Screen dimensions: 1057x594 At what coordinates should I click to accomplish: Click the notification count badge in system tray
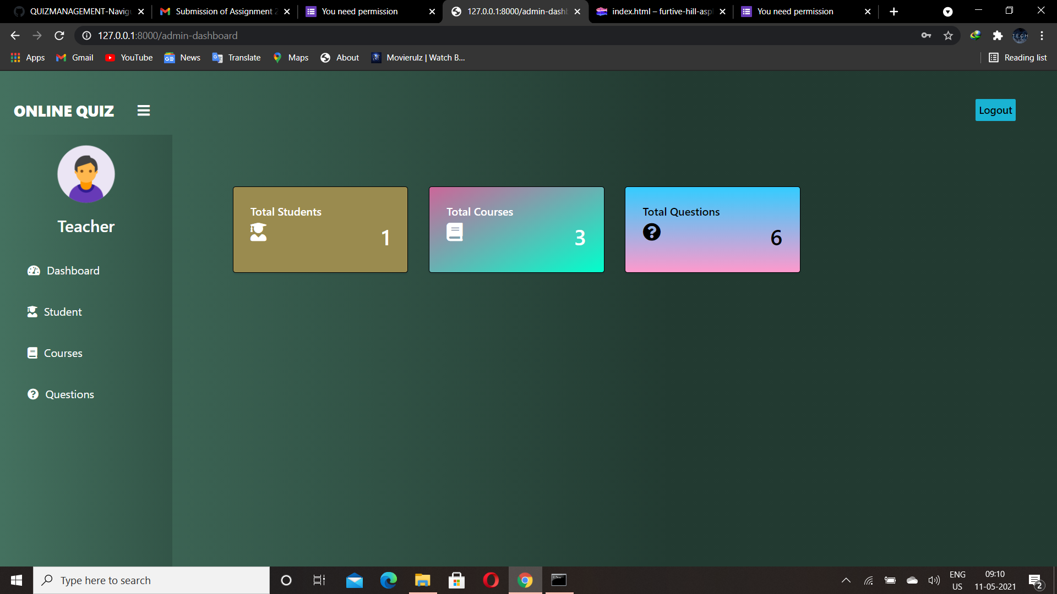pos(1038,585)
